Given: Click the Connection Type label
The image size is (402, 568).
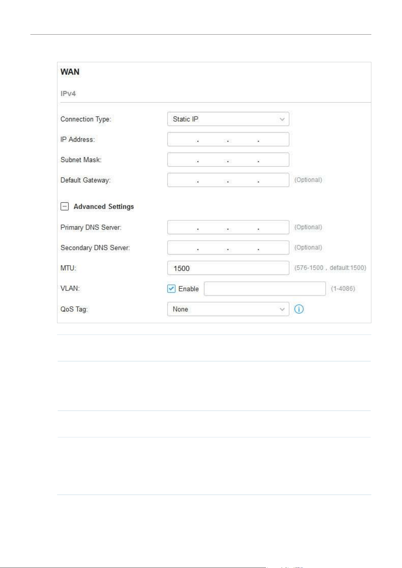Looking at the screenshot, I should [86, 119].
